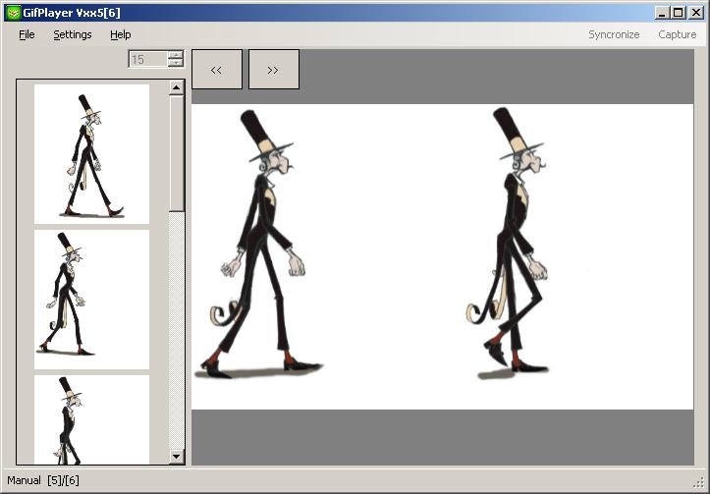This screenshot has height=494, width=710.
Task: Open the Help menu
Action: pos(121,34)
